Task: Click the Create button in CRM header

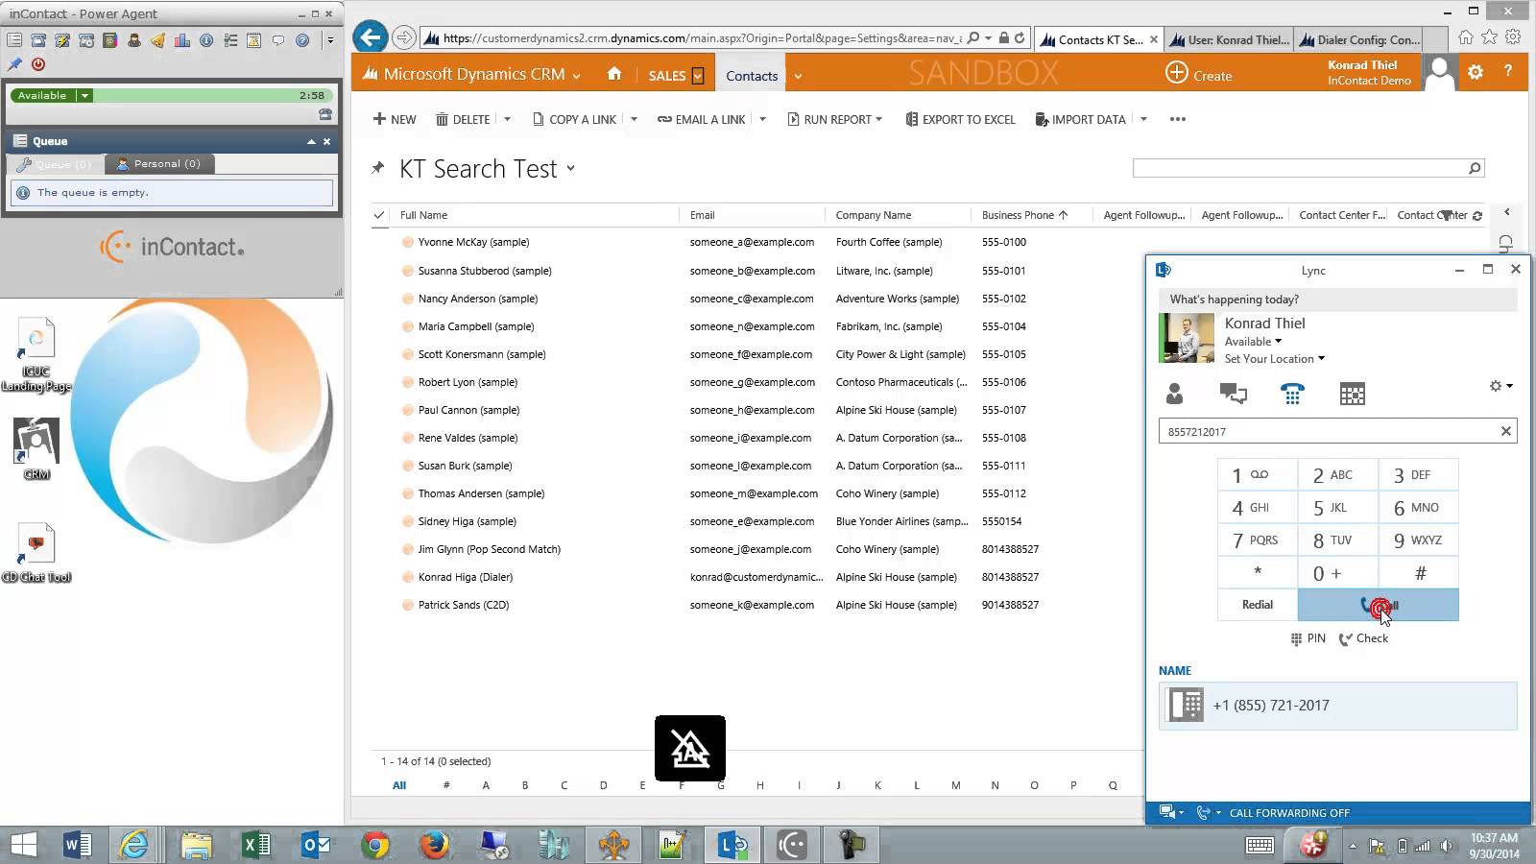Action: (1198, 74)
